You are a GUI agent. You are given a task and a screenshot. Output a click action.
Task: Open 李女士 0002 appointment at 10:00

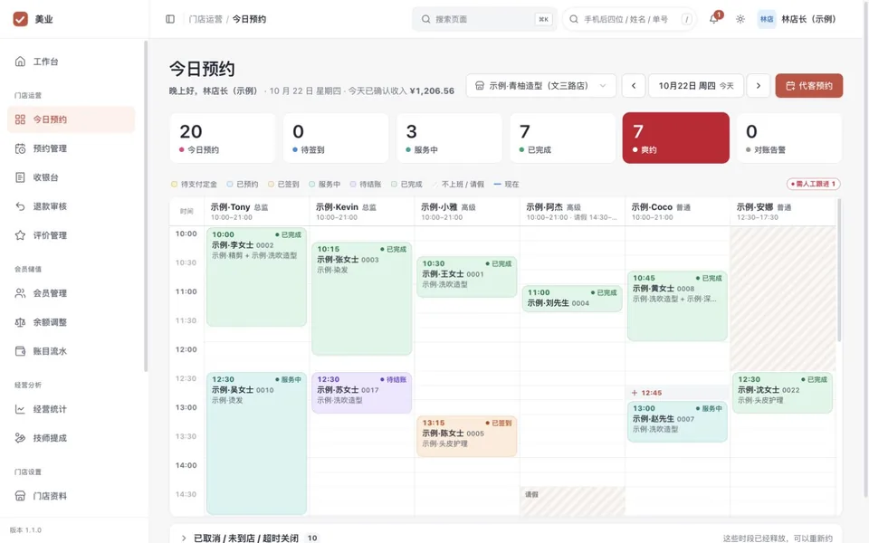coord(256,277)
